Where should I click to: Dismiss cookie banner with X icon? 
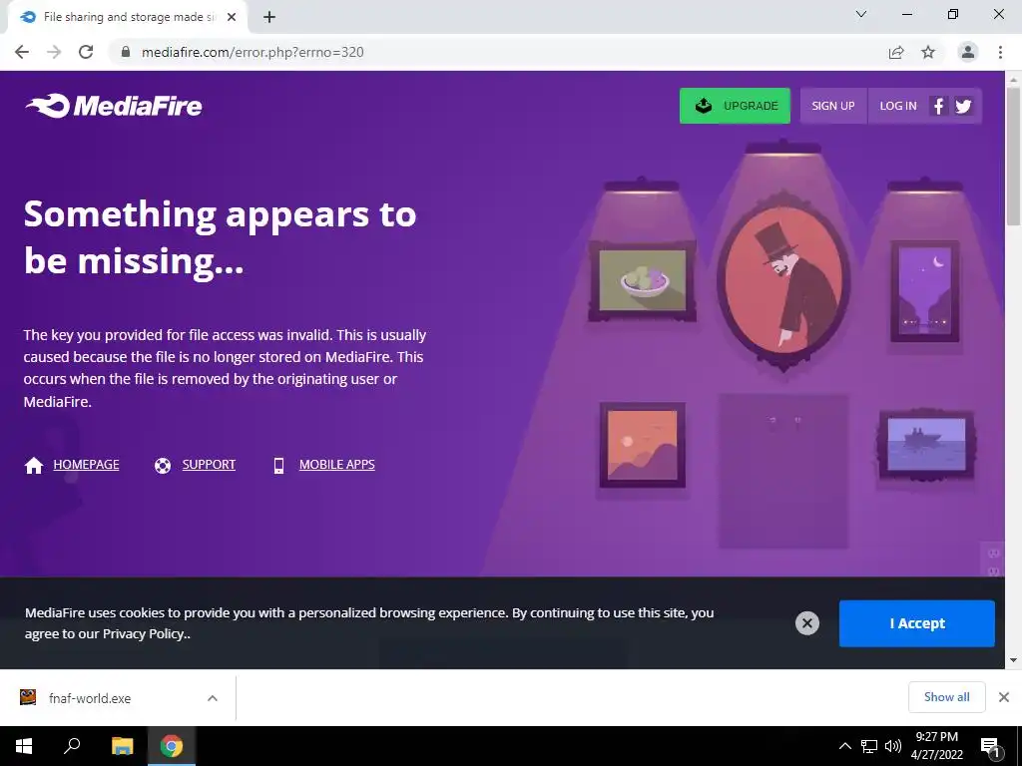click(806, 623)
